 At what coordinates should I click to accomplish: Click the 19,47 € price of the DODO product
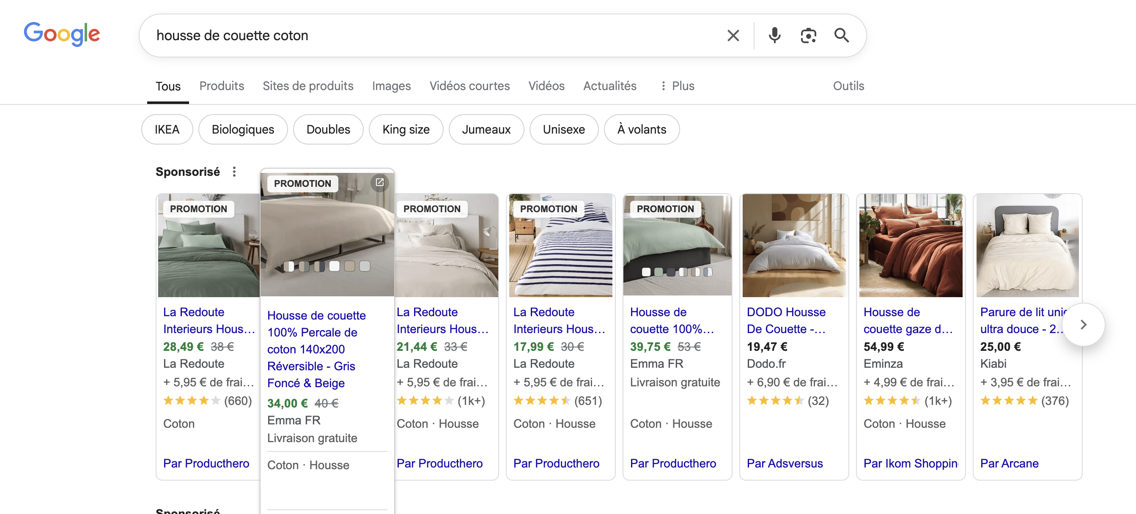point(767,347)
